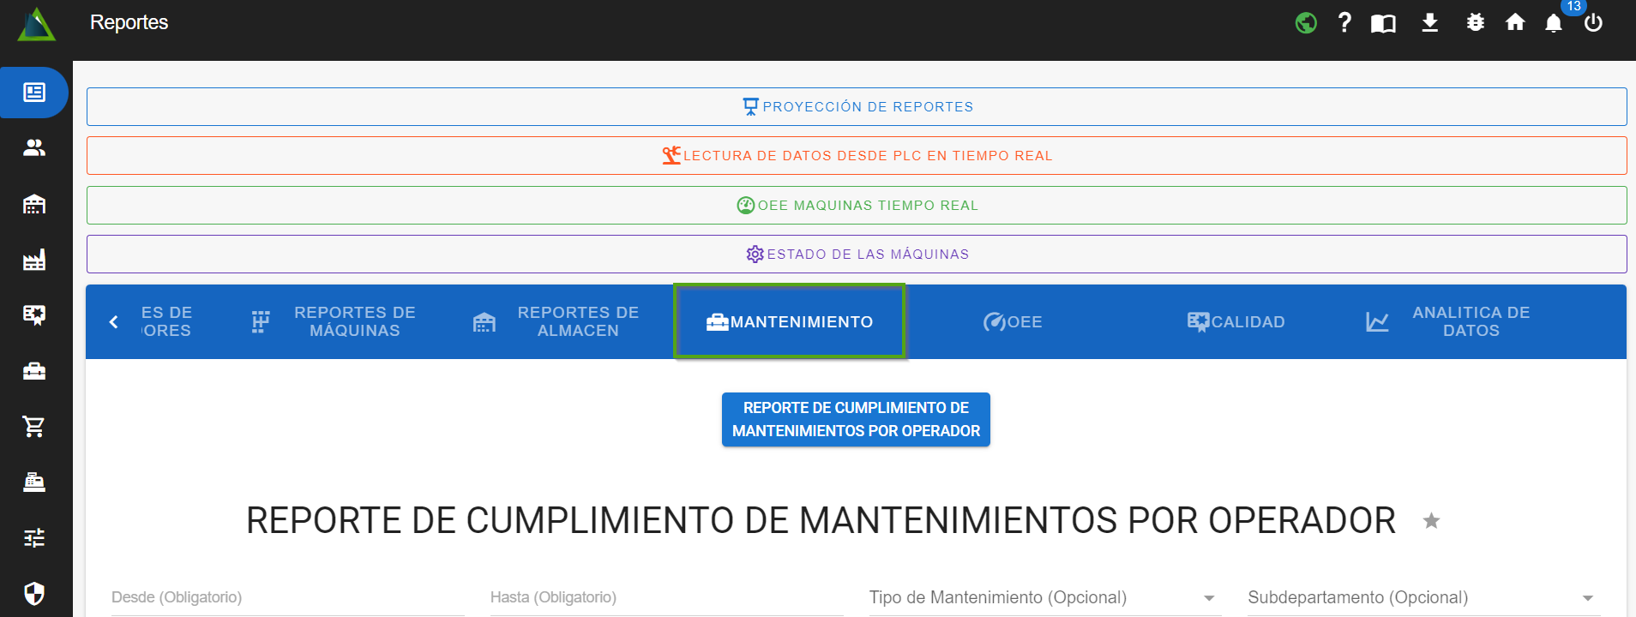Switch to the OEE tab
1636x617 pixels.
tap(1013, 322)
